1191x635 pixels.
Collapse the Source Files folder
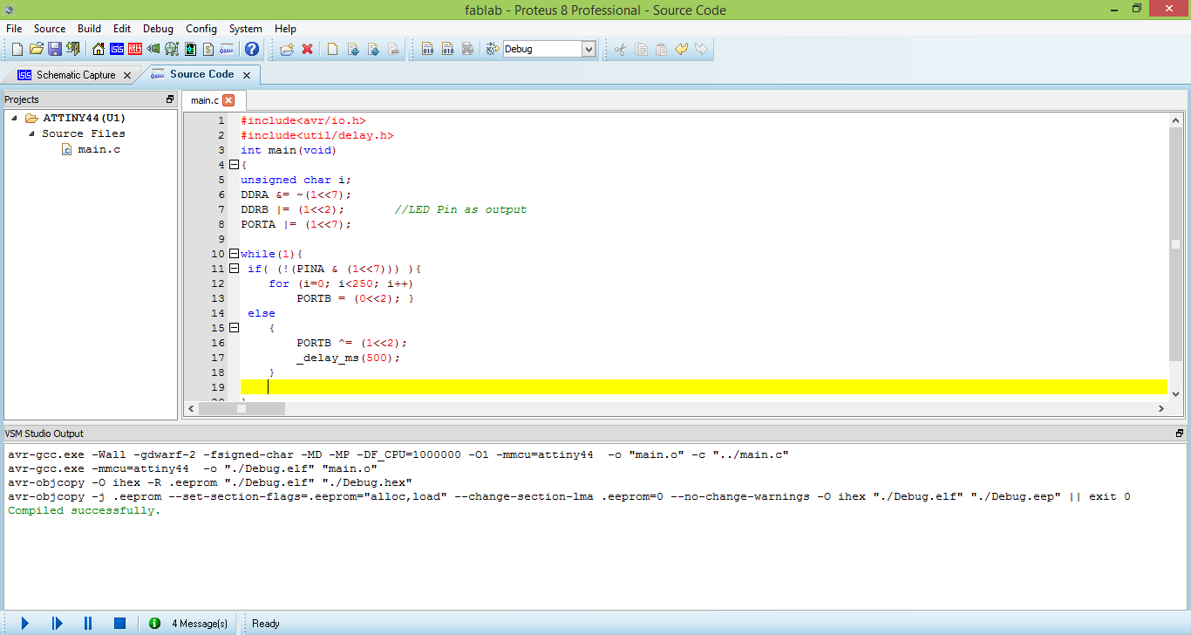tap(31, 133)
